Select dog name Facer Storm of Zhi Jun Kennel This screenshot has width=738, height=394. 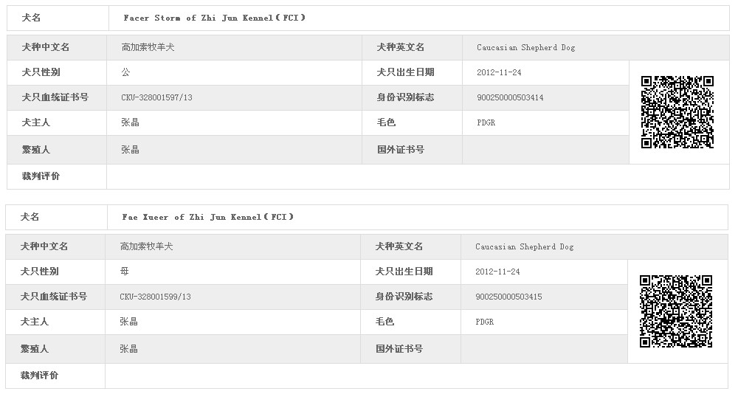click(214, 18)
